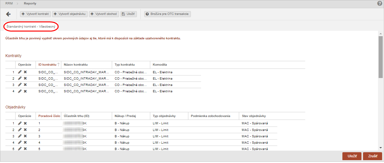Edit contract row 2 with pencil icon
The image size is (384, 163).
click(20, 79)
